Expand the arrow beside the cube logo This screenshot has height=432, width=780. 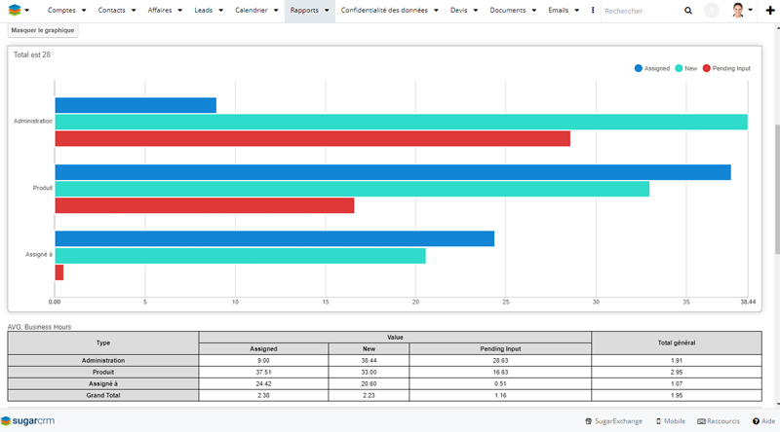(27, 10)
